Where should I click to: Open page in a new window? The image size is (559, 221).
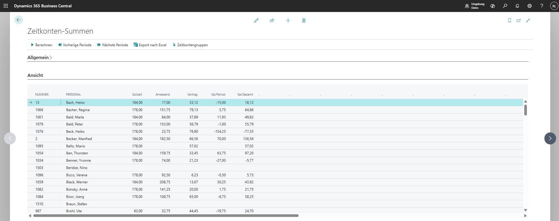[x=519, y=20]
